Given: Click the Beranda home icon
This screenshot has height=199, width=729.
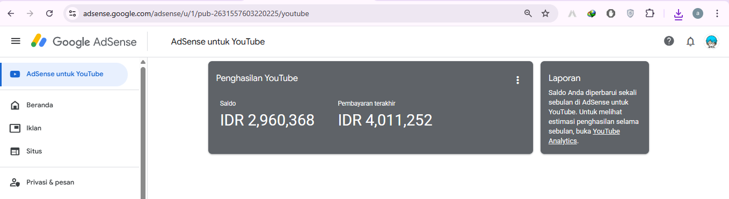Looking at the screenshot, I should 15,105.
